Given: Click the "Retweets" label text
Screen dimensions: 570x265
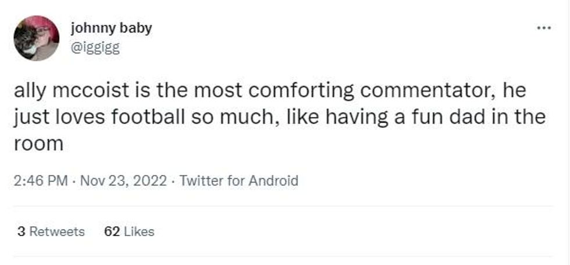Looking at the screenshot, I should pos(56,231).
